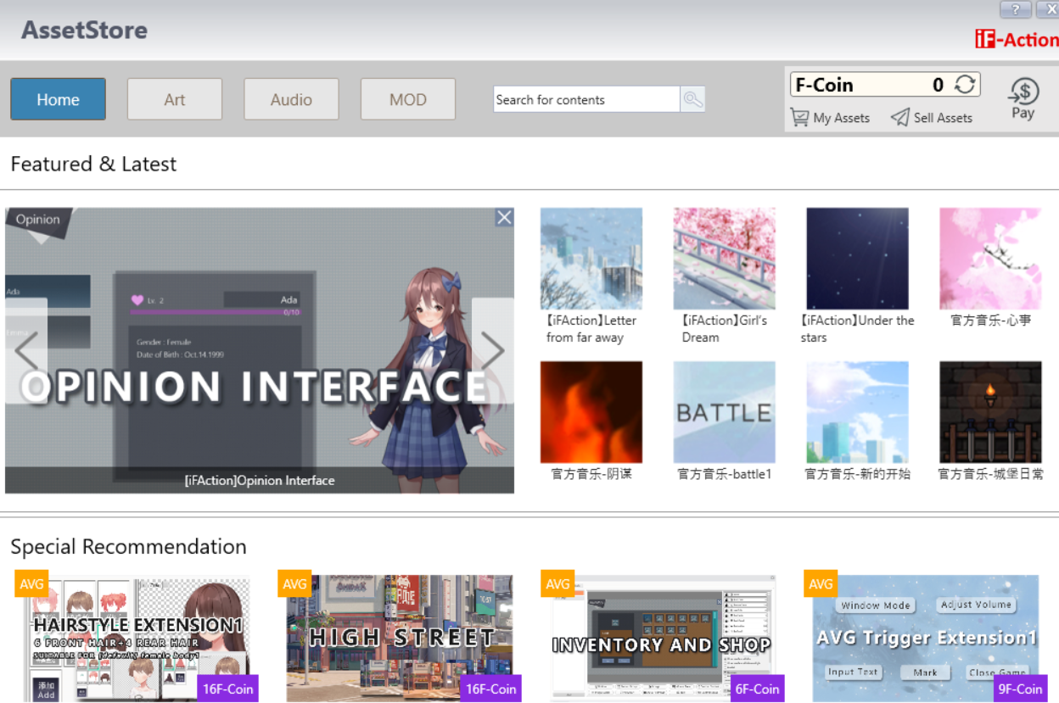Viewport: 1059px width, 703px height.
Task: Open Girl's Dream asset thumbnail
Action: tap(725, 259)
